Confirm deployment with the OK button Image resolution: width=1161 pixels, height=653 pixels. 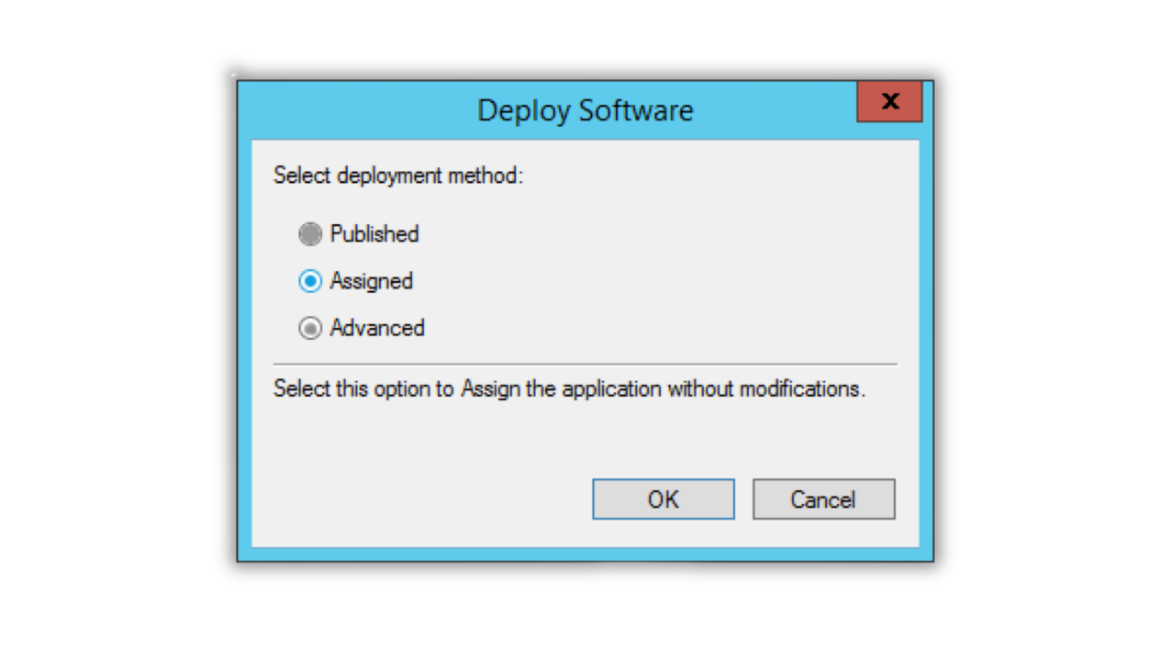pyautogui.click(x=663, y=499)
